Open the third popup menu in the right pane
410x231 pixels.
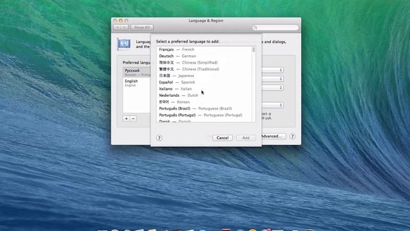point(272,88)
